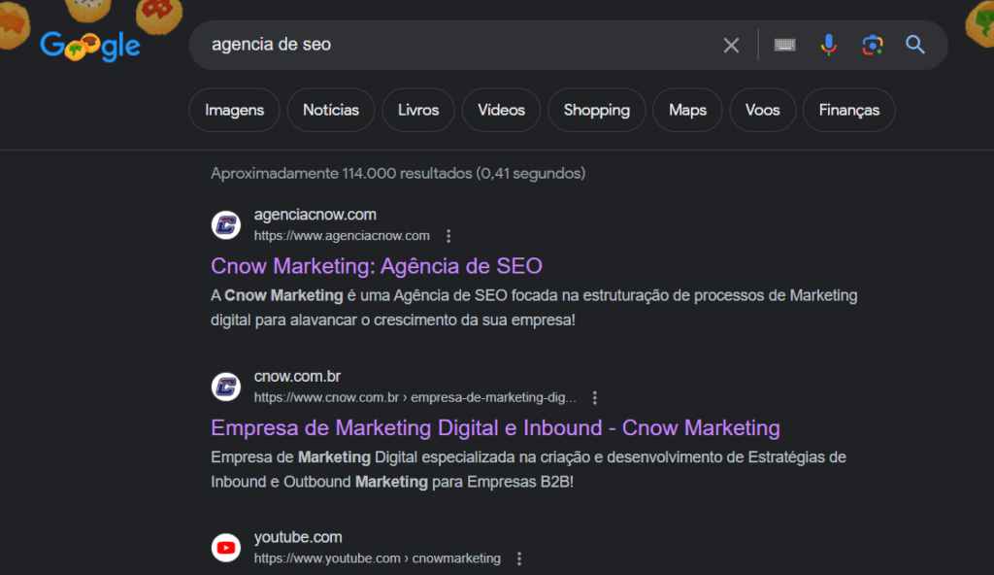Open the Maps filter
994x575 pixels.
point(688,110)
